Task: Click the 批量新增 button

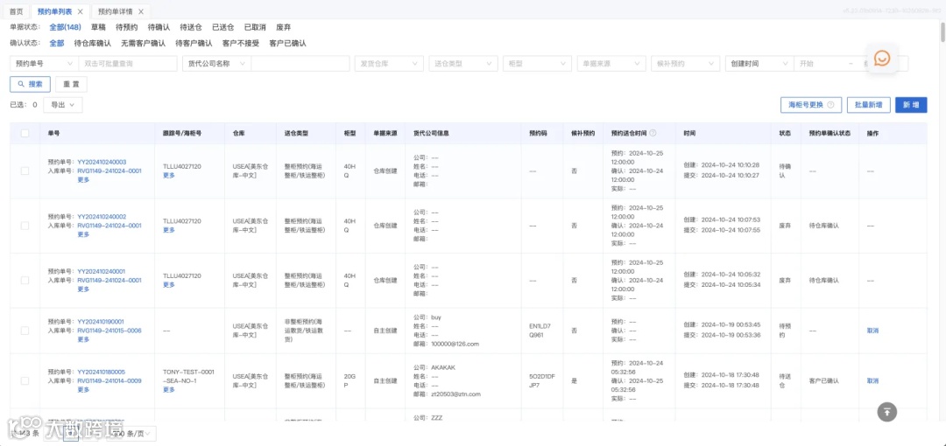Action: pos(869,105)
